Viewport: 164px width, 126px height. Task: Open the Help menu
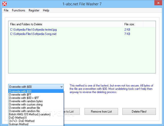coord(46,10)
